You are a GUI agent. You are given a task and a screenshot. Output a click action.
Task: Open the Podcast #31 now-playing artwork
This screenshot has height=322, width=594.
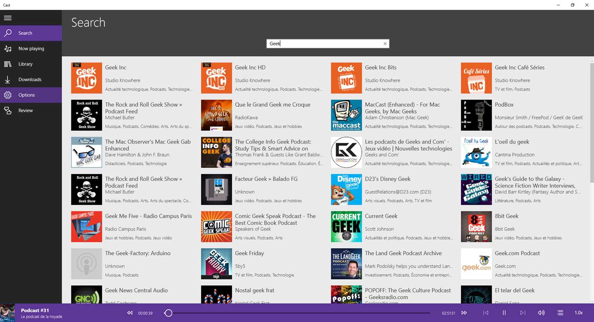(x=7, y=313)
